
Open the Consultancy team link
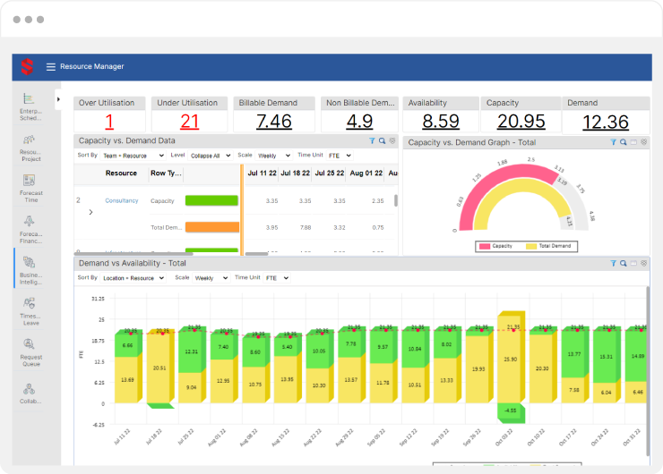click(x=121, y=201)
